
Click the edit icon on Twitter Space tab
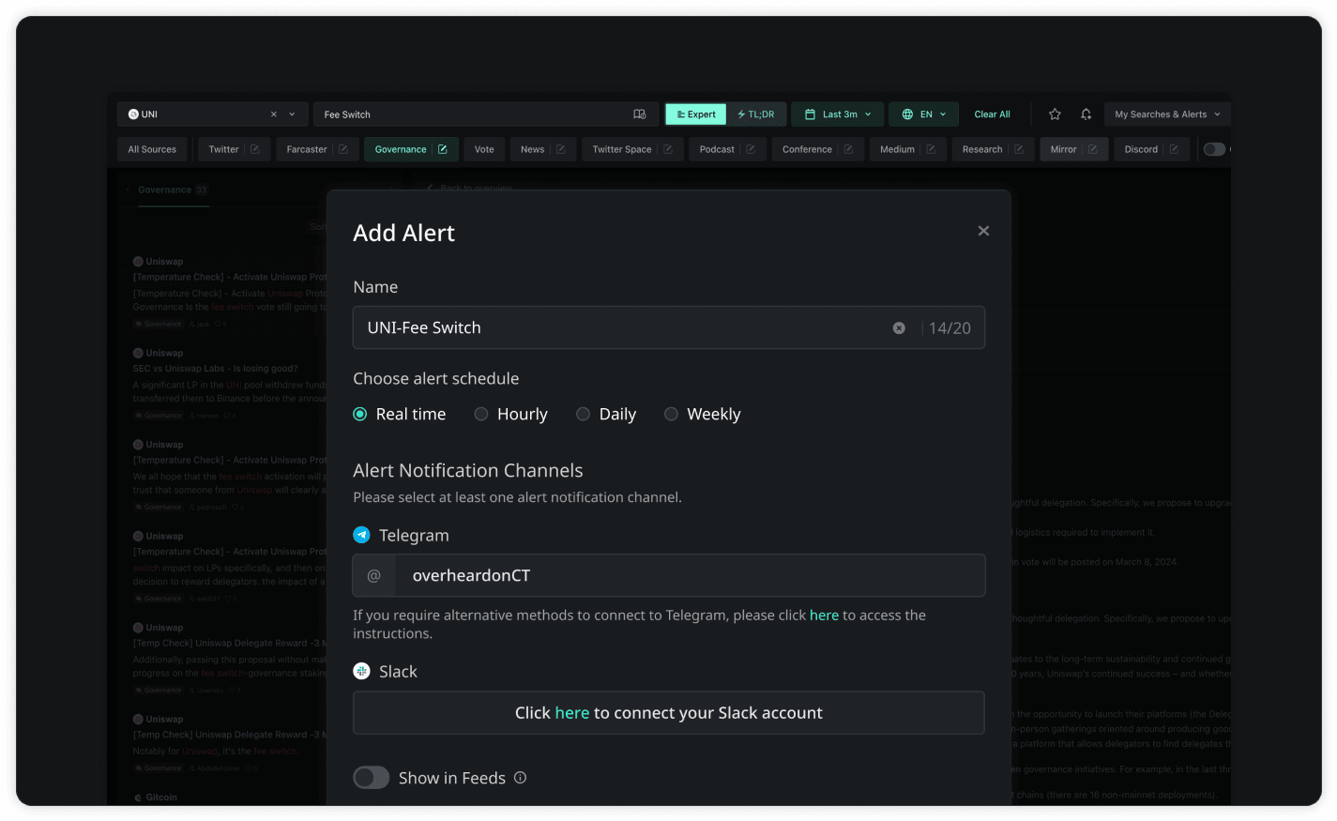pos(668,149)
